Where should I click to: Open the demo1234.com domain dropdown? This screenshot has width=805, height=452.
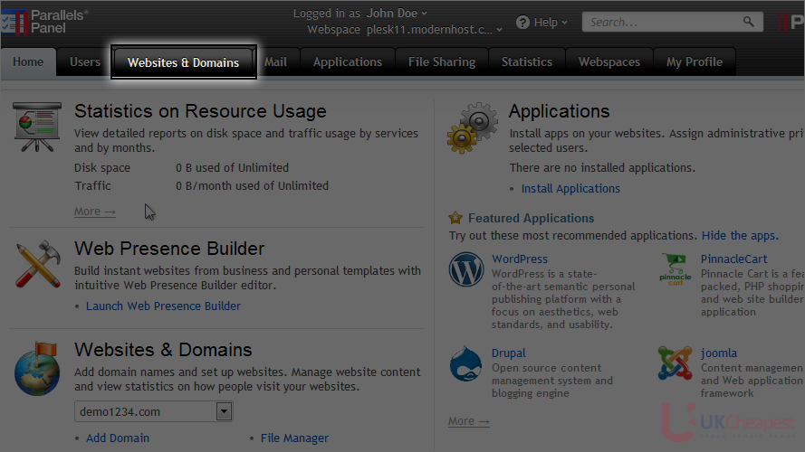tap(154, 411)
